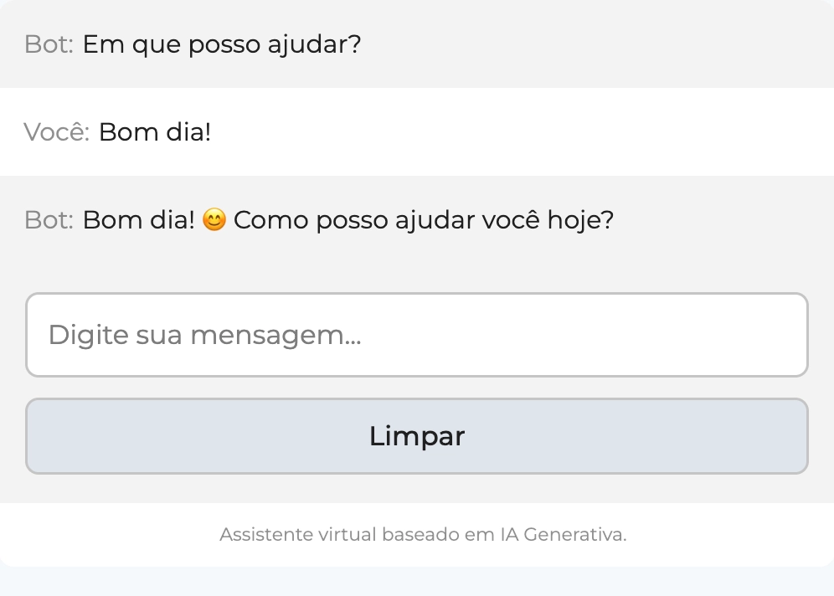Click "Bom dia!" in the bot's reply
Image resolution: width=834 pixels, height=596 pixels.
pyautogui.click(x=138, y=221)
